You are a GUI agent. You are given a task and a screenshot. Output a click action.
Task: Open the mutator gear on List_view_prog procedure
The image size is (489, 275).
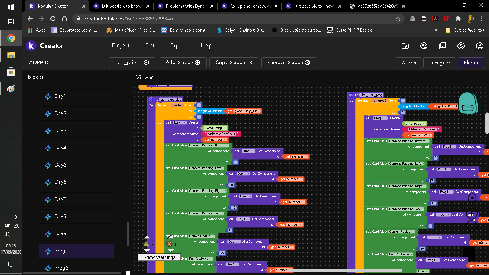coord(351,95)
